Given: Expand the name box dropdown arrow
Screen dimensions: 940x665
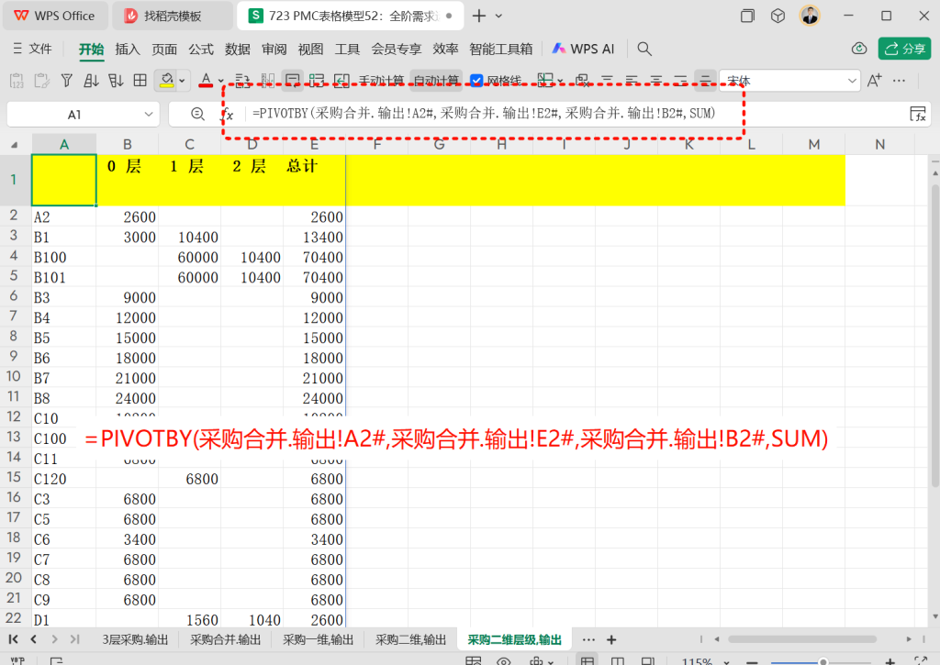Looking at the screenshot, I should pos(149,115).
